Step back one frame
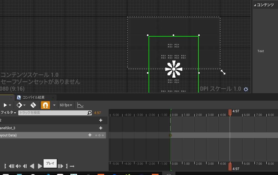This screenshot has height=175, width=278. click(x=25, y=166)
